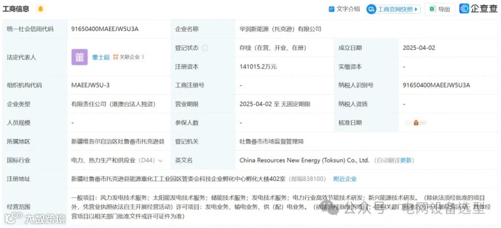Click the 法定代表人 label
This screenshot has width=501, height=228.
pyautogui.click(x=21, y=57)
